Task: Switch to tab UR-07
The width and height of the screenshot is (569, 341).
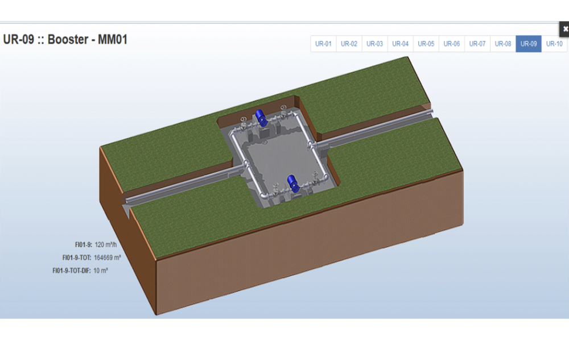Action: coord(477,44)
